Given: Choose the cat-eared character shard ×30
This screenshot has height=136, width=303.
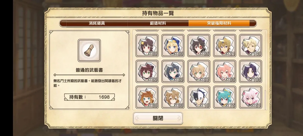Looking at the screenshot, I should click(147, 97).
